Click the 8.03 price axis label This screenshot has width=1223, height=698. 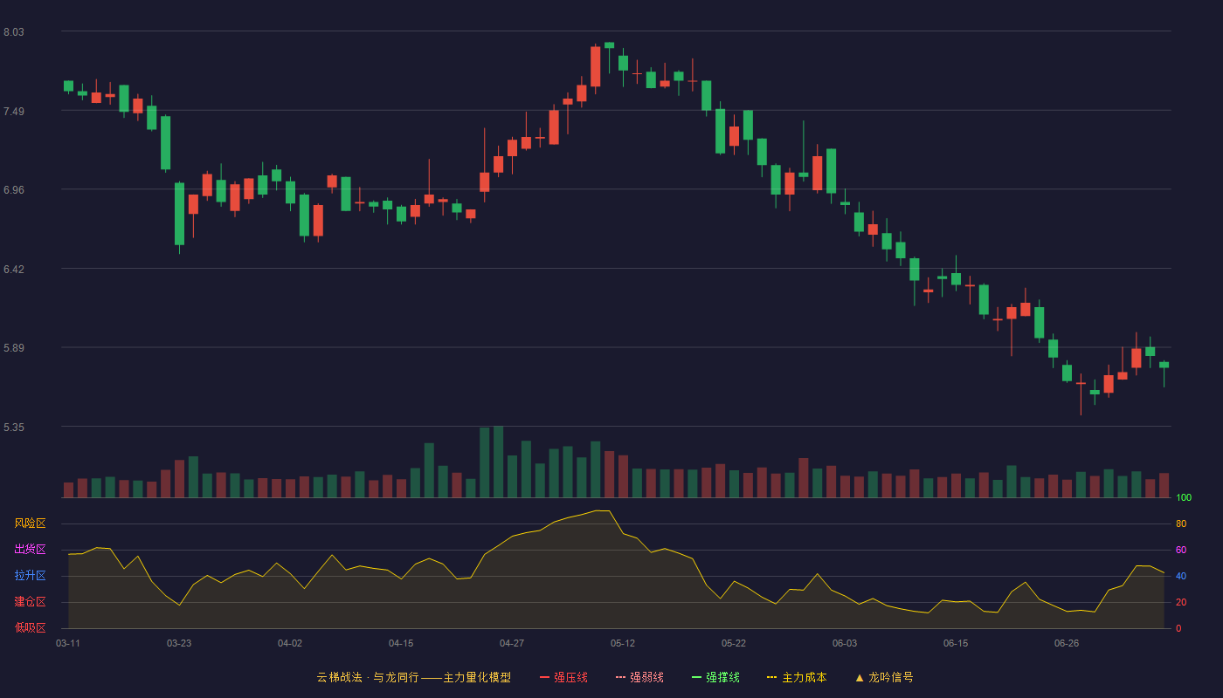click(14, 32)
